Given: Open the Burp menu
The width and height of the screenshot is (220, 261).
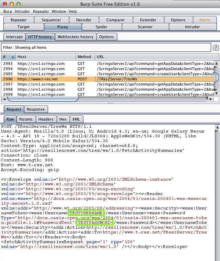Looking at the screenshot, I should [x=8, y=11].
